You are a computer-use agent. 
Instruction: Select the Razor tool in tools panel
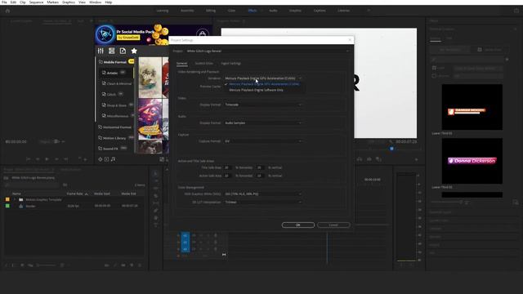click(155, 196)
